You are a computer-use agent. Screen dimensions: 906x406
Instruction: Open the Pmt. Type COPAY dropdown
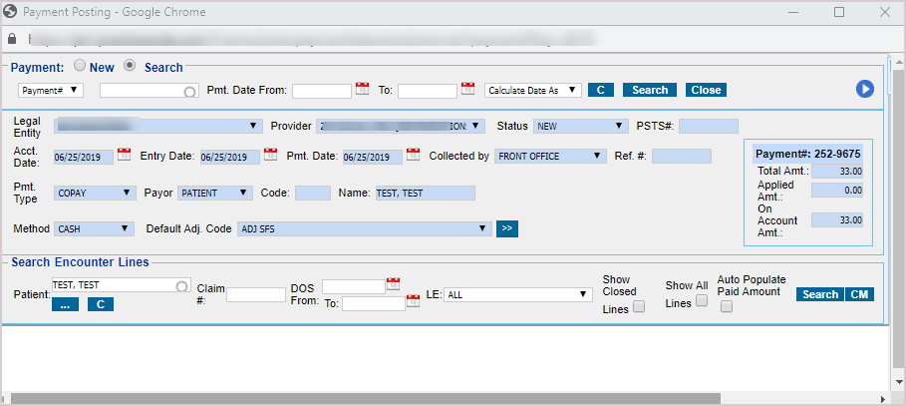95,194
